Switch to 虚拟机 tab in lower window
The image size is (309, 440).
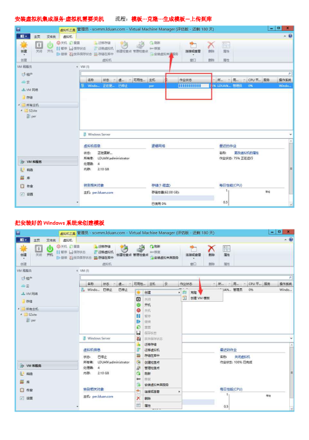[67, 241]
